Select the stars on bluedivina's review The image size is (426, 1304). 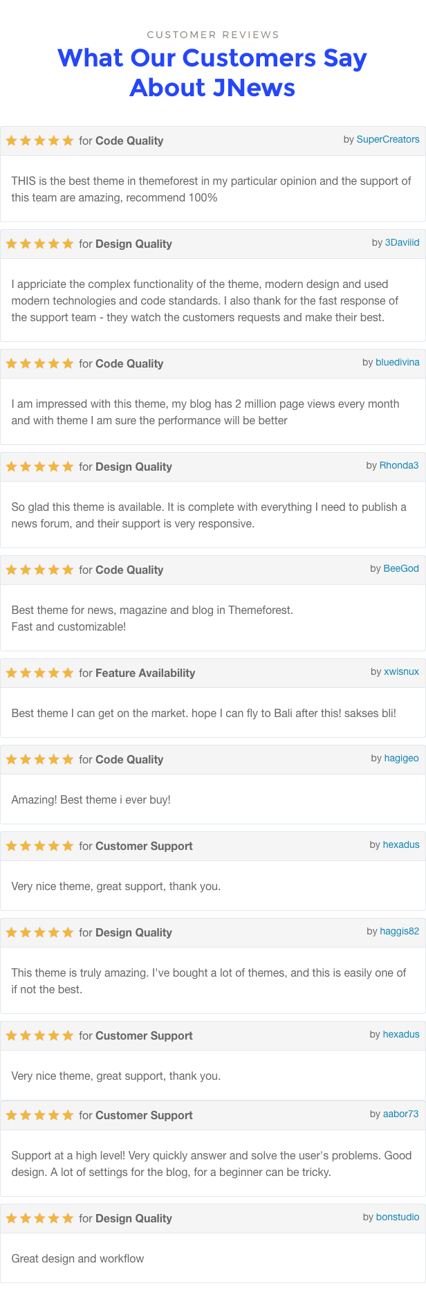(39, 363)
